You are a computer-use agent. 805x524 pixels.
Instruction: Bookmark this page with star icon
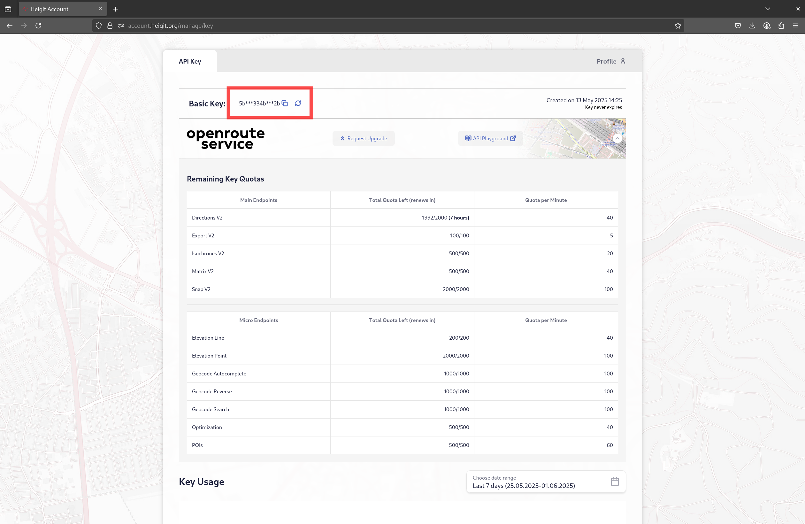click(678, 26)
